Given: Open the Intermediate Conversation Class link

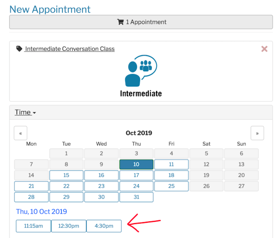Looking at the screenshot, I should pyautogui.click(x=70, y=49).
